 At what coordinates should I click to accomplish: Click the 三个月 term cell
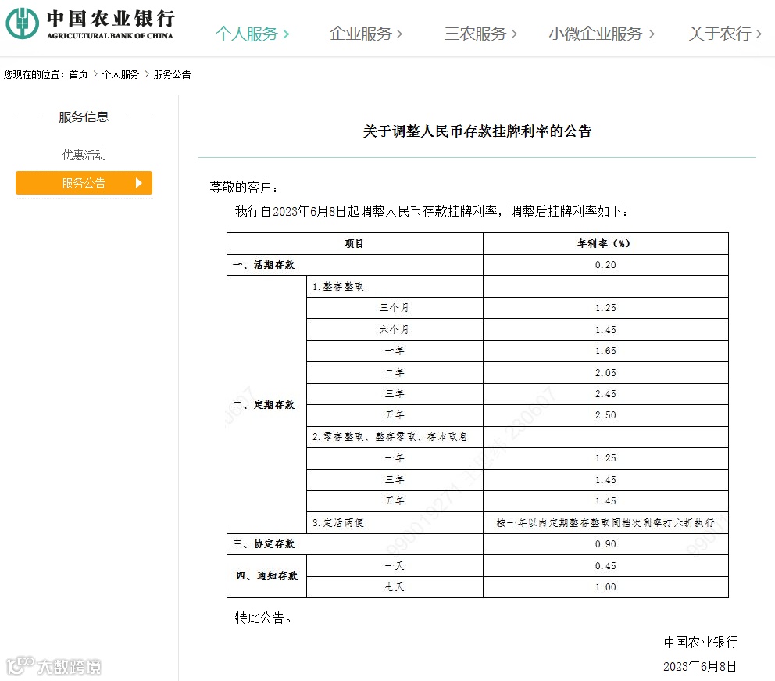pyautogui.click(x=395, y=308)
